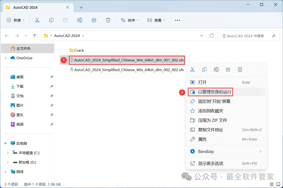Screen dimensions: 283x188
Task: Click the Copy icon in the toolbar
Action: 51,20
